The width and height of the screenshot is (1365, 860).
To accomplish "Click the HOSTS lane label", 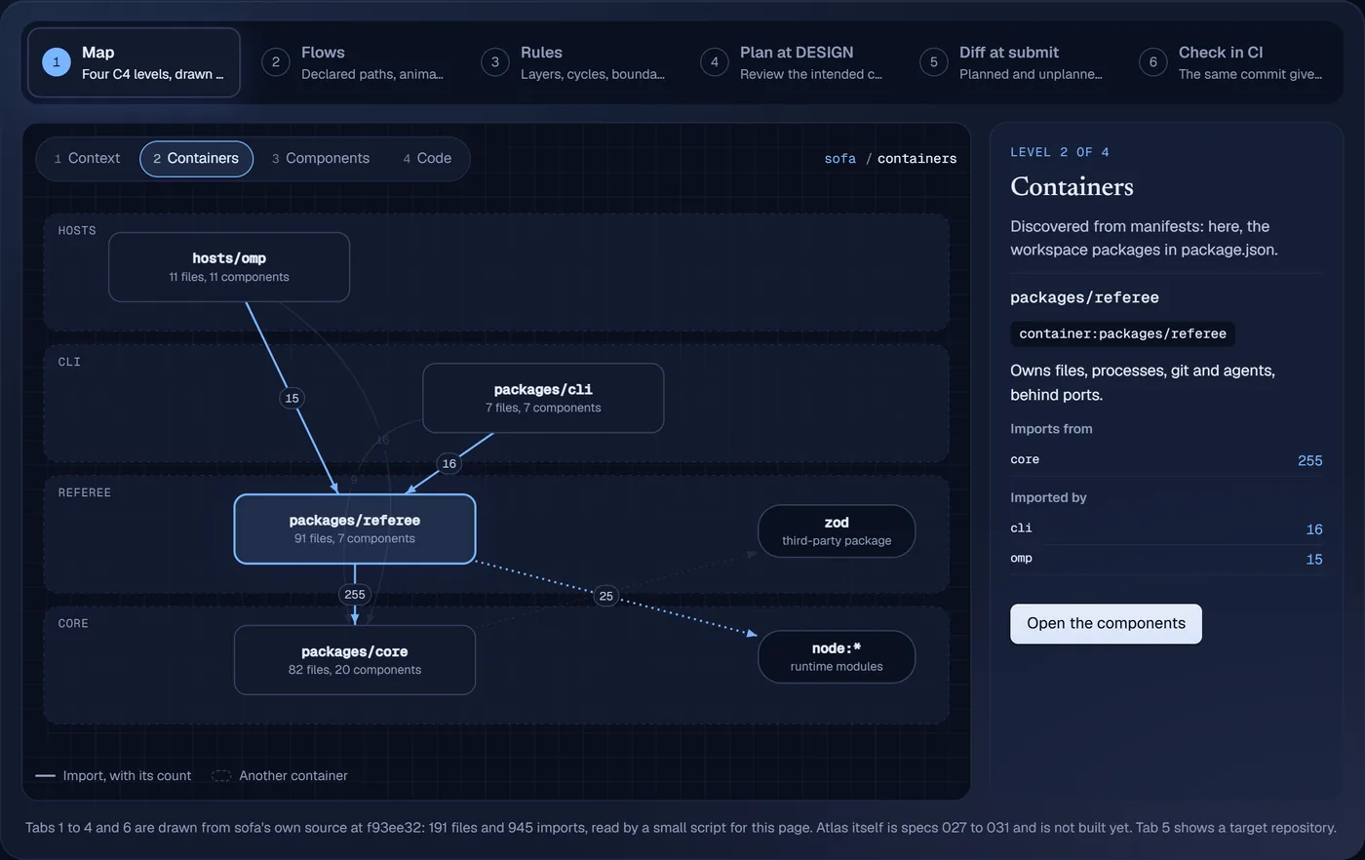I will pyautogui.click(x=77, y=231).
